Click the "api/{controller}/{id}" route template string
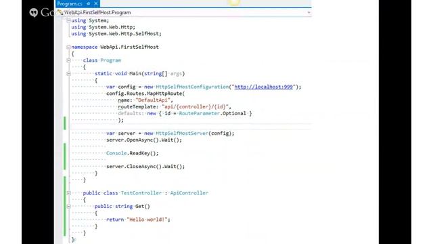 pos(196,107)
